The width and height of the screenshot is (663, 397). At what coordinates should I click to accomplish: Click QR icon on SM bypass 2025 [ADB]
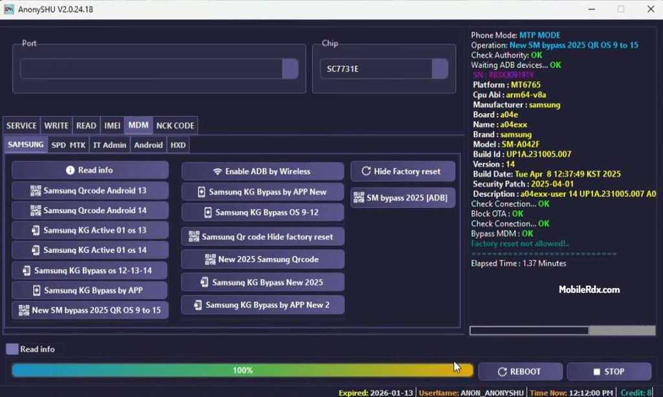(359, 198)
